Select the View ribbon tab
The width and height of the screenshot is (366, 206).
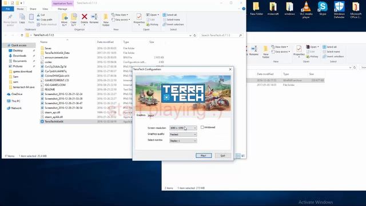45,9
